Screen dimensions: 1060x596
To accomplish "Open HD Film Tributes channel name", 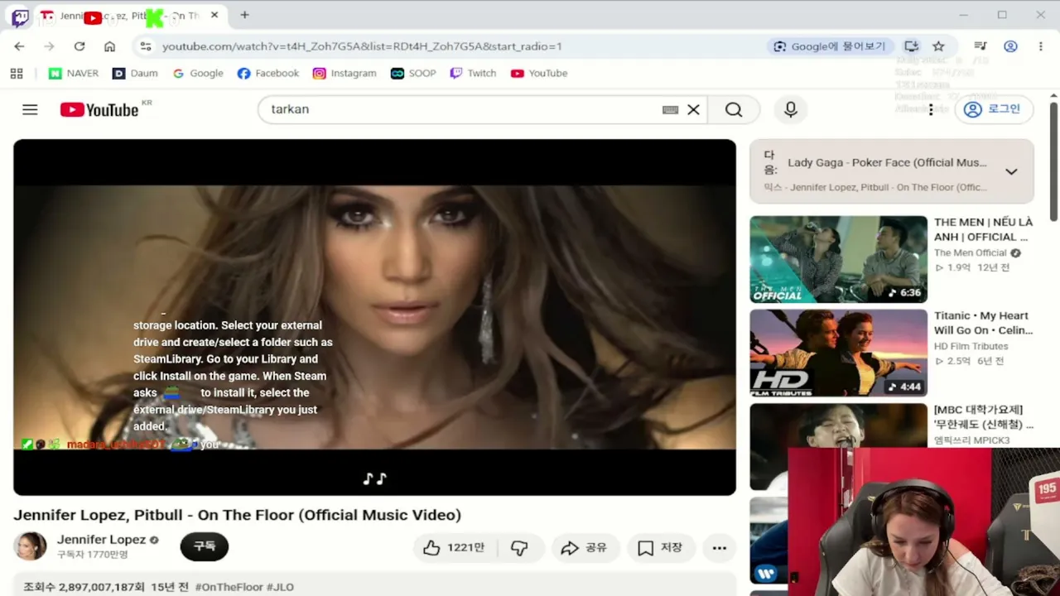I will tap(971, 346).
